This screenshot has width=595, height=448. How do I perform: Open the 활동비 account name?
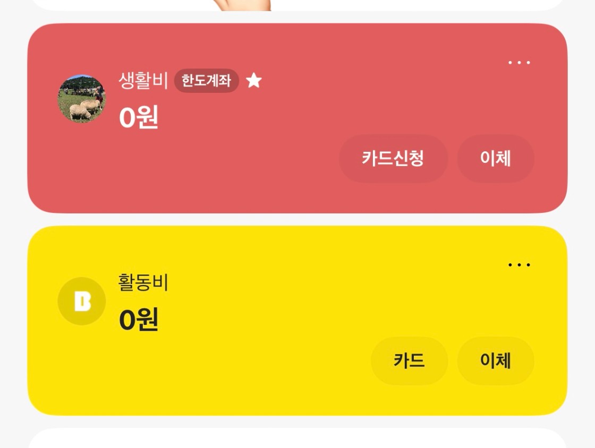143,282
